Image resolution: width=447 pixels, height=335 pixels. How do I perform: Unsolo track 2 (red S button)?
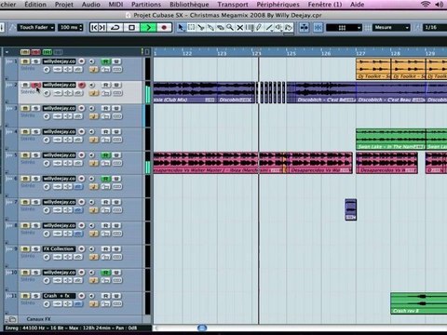(x=36, y=85)
